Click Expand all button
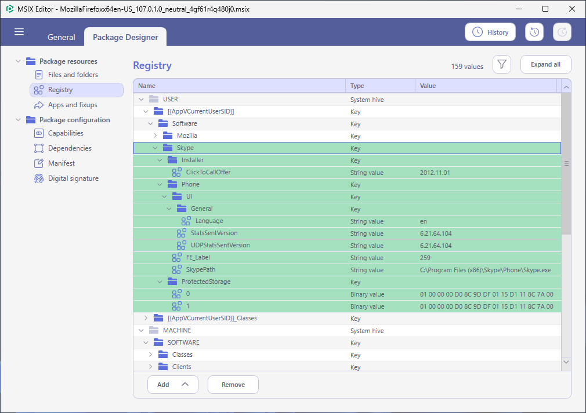Screen dimensions: 586x413 coord(545,64)
